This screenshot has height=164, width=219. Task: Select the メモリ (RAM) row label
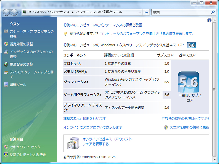coord(75,72)
